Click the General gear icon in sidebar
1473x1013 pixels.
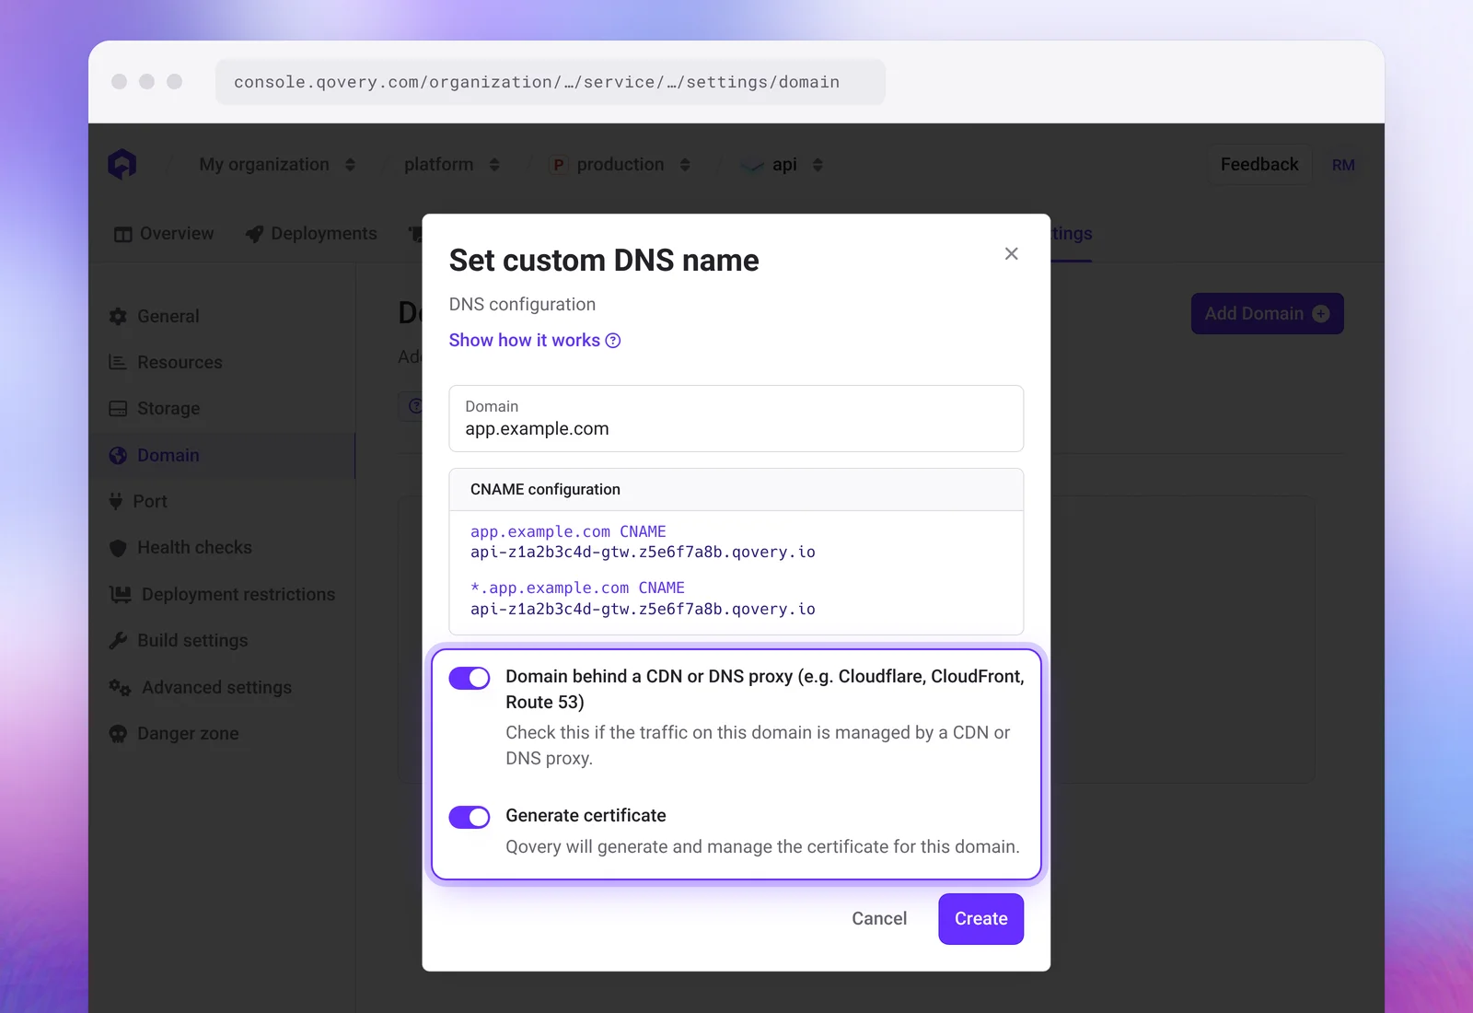118,316
